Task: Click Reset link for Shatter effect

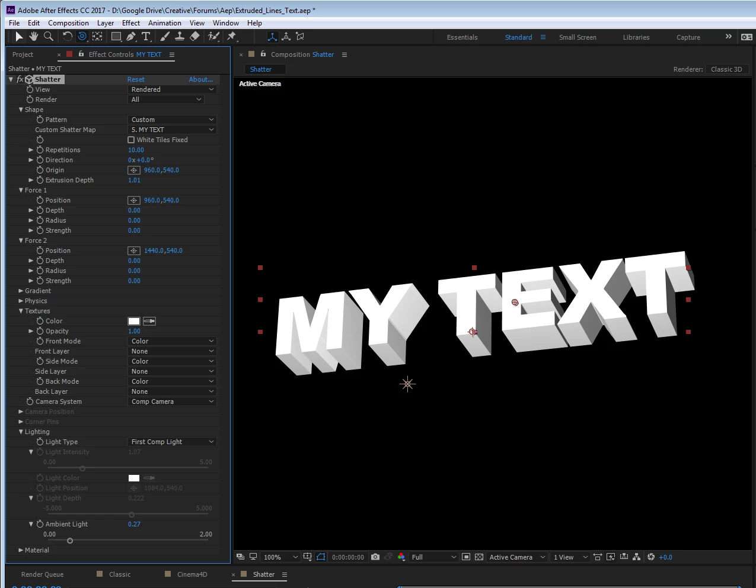Action: click(x=136, y=79)
